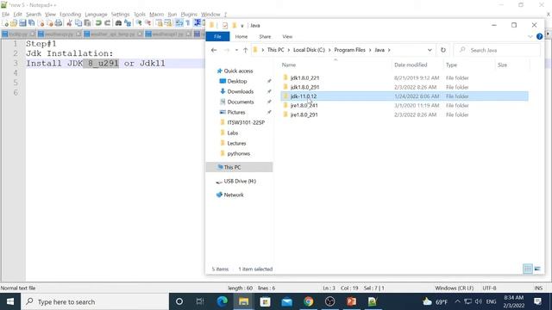The height and width of the screenshot is (310, 552).
Task: Open Downloads in Explorer navigation pane
Action: (x=240, y=91)
